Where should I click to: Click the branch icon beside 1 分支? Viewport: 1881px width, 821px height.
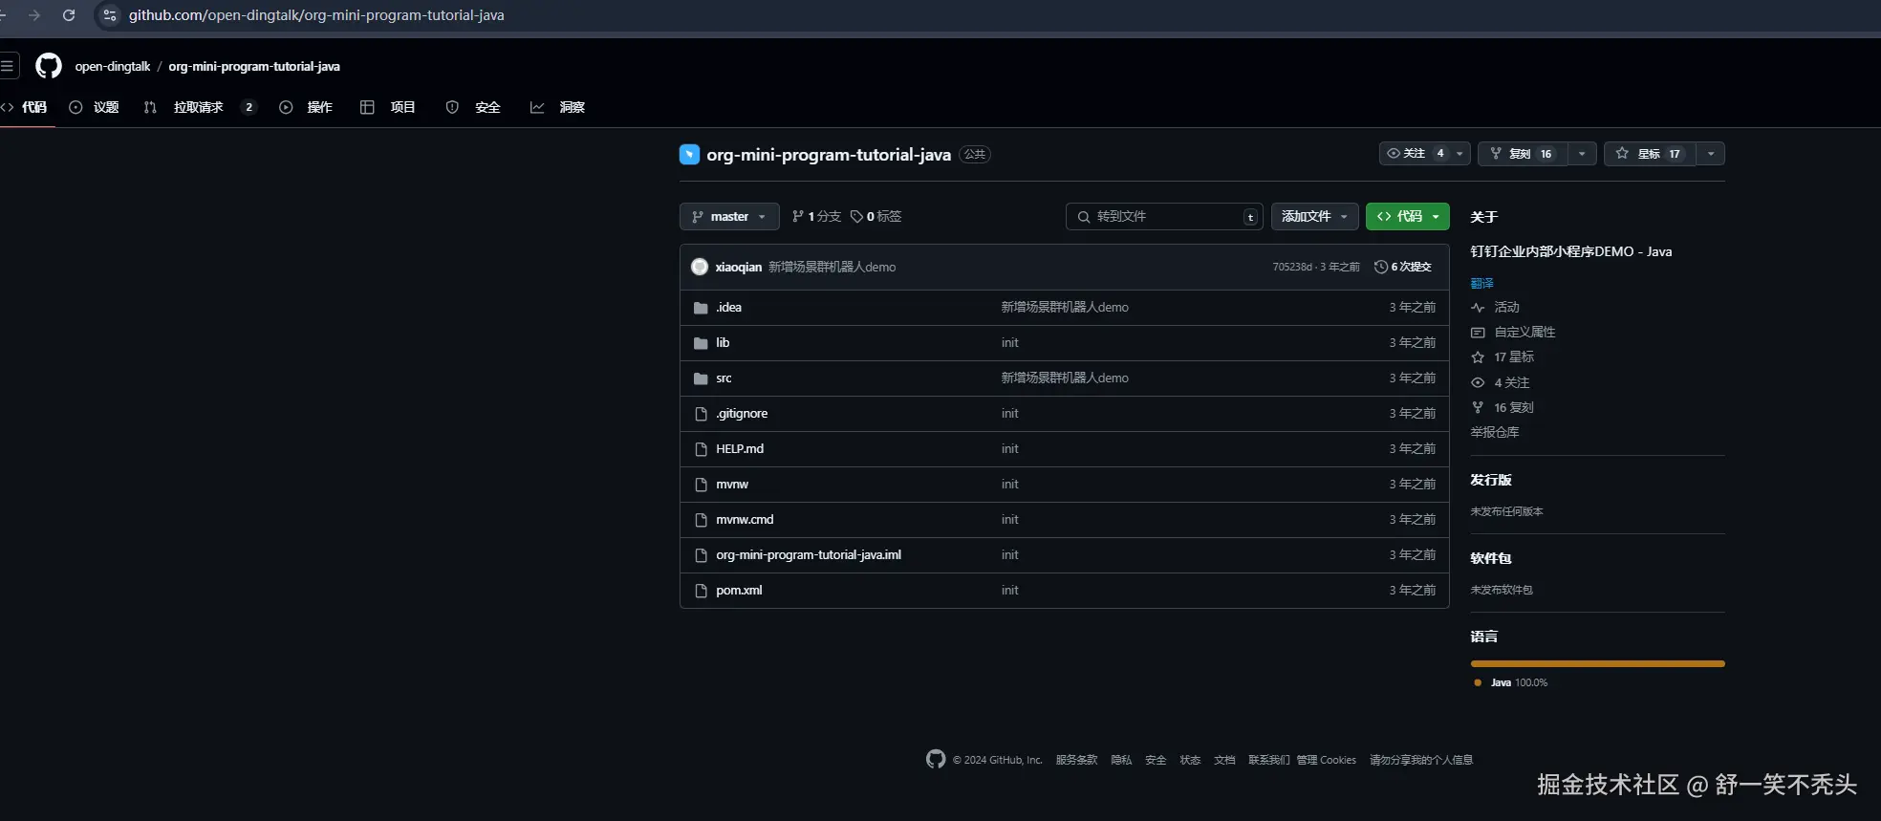[798, 217]
